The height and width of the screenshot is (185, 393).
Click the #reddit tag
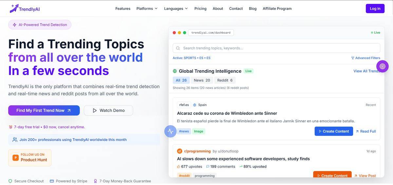184,176
